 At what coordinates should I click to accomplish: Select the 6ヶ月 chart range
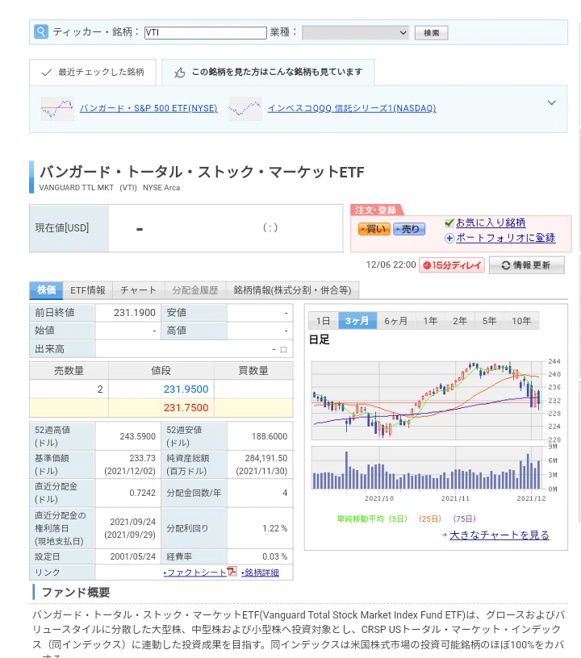point(396,321)
